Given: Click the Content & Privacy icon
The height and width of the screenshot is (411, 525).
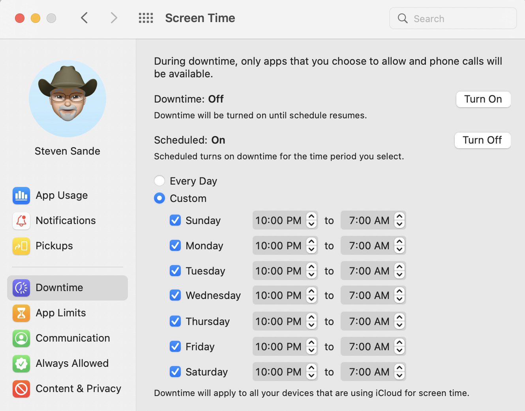Looking at the screenshot, I should (x=21, y=389).
